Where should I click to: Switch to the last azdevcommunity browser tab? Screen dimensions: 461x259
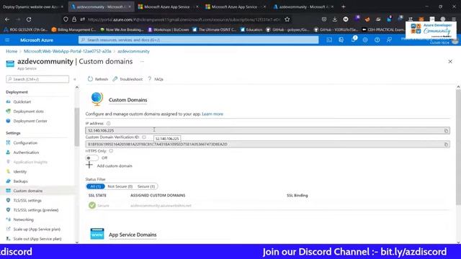coord(303,6)
